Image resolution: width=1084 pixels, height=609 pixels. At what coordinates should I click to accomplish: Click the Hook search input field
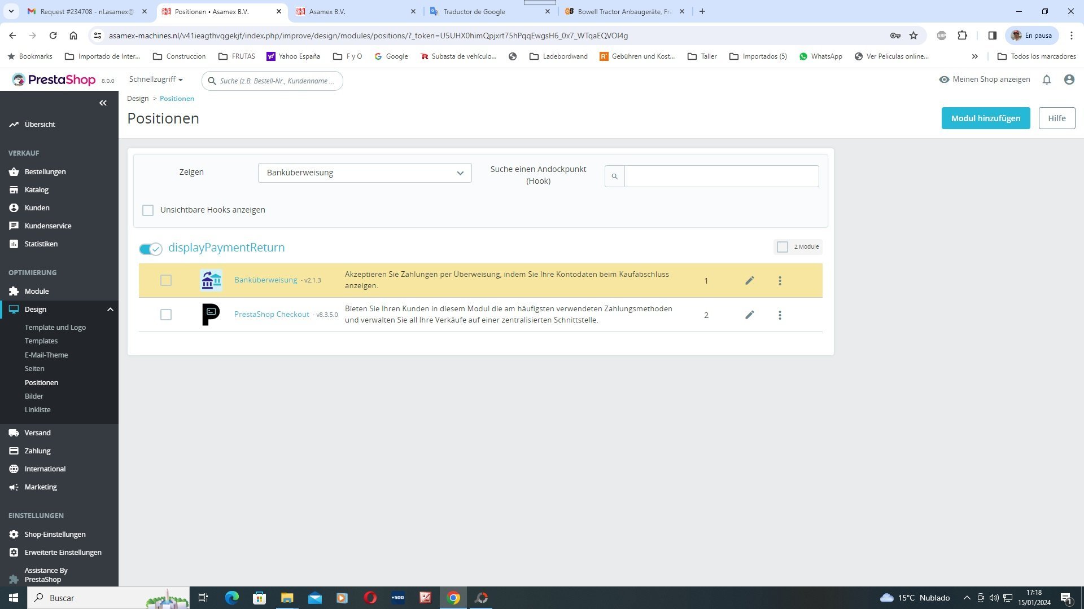tap(721, 176)
